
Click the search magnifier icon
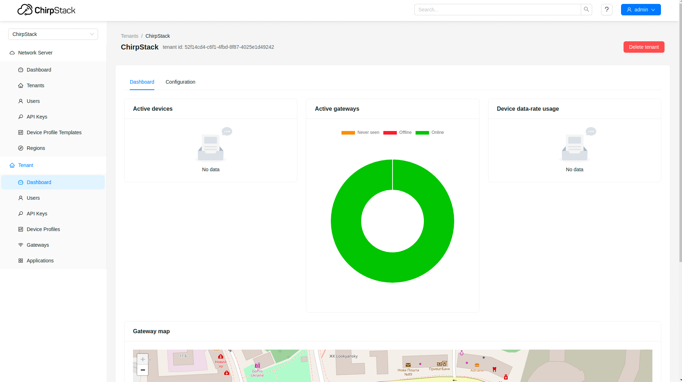(586, 10)
